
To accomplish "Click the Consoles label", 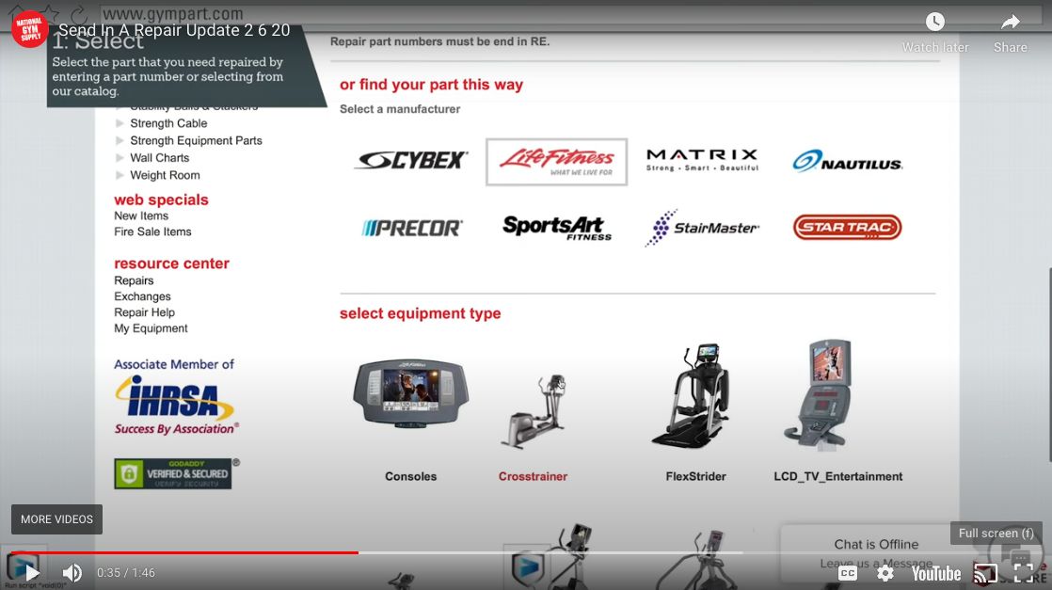I will pos(410,476).
